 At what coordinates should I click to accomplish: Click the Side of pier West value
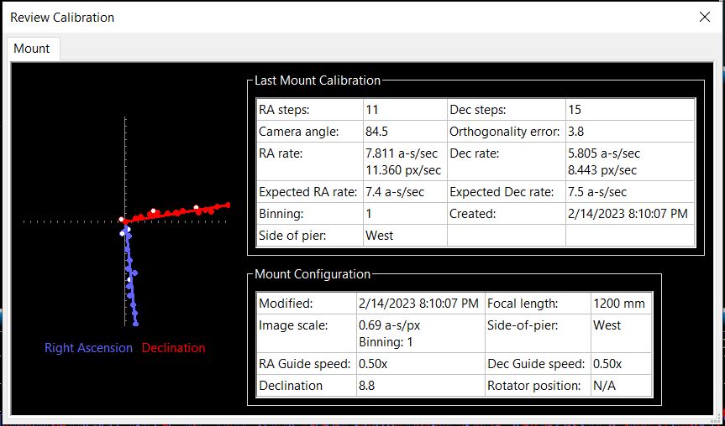pyautogui.click(x=380, y=236)
